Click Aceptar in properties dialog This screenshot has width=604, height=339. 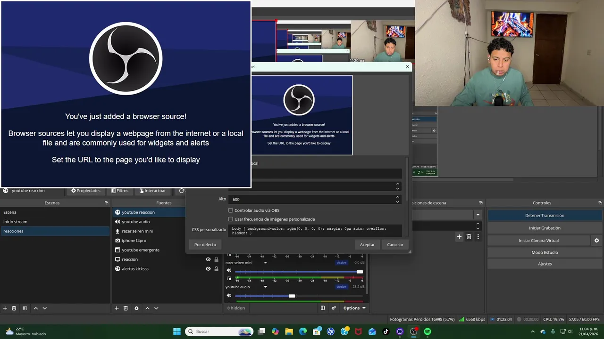tap(367, 244)
